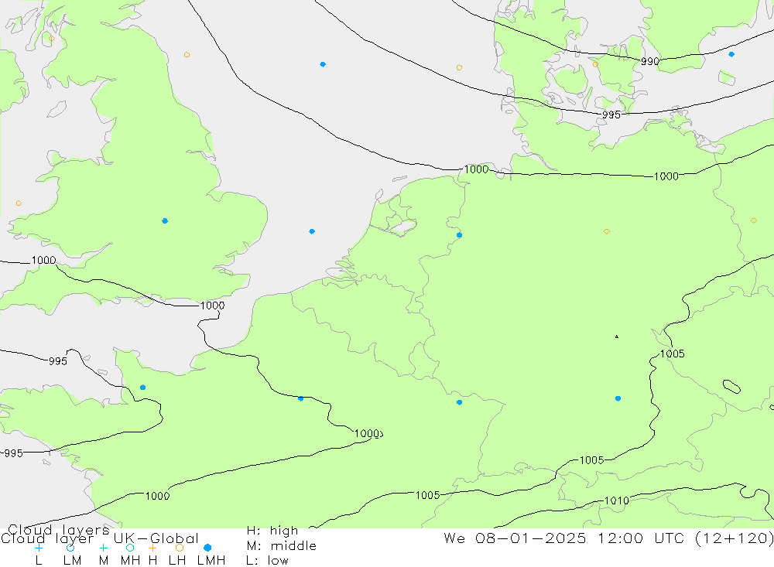Click the 995 label in the English Channel

[58, 361]
